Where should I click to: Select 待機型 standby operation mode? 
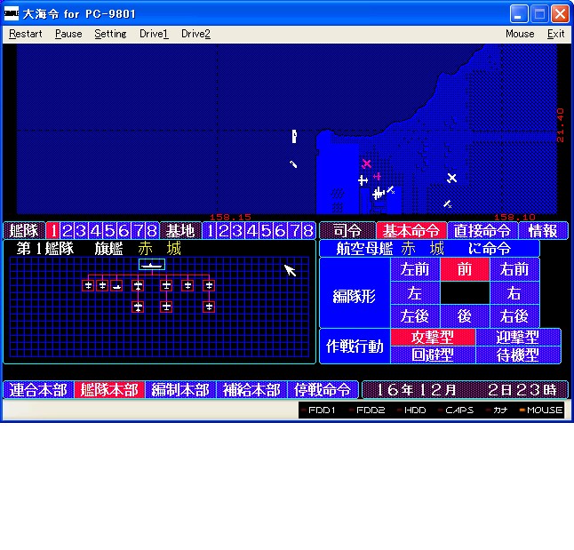pyautogui.click(x=518, y=355)
